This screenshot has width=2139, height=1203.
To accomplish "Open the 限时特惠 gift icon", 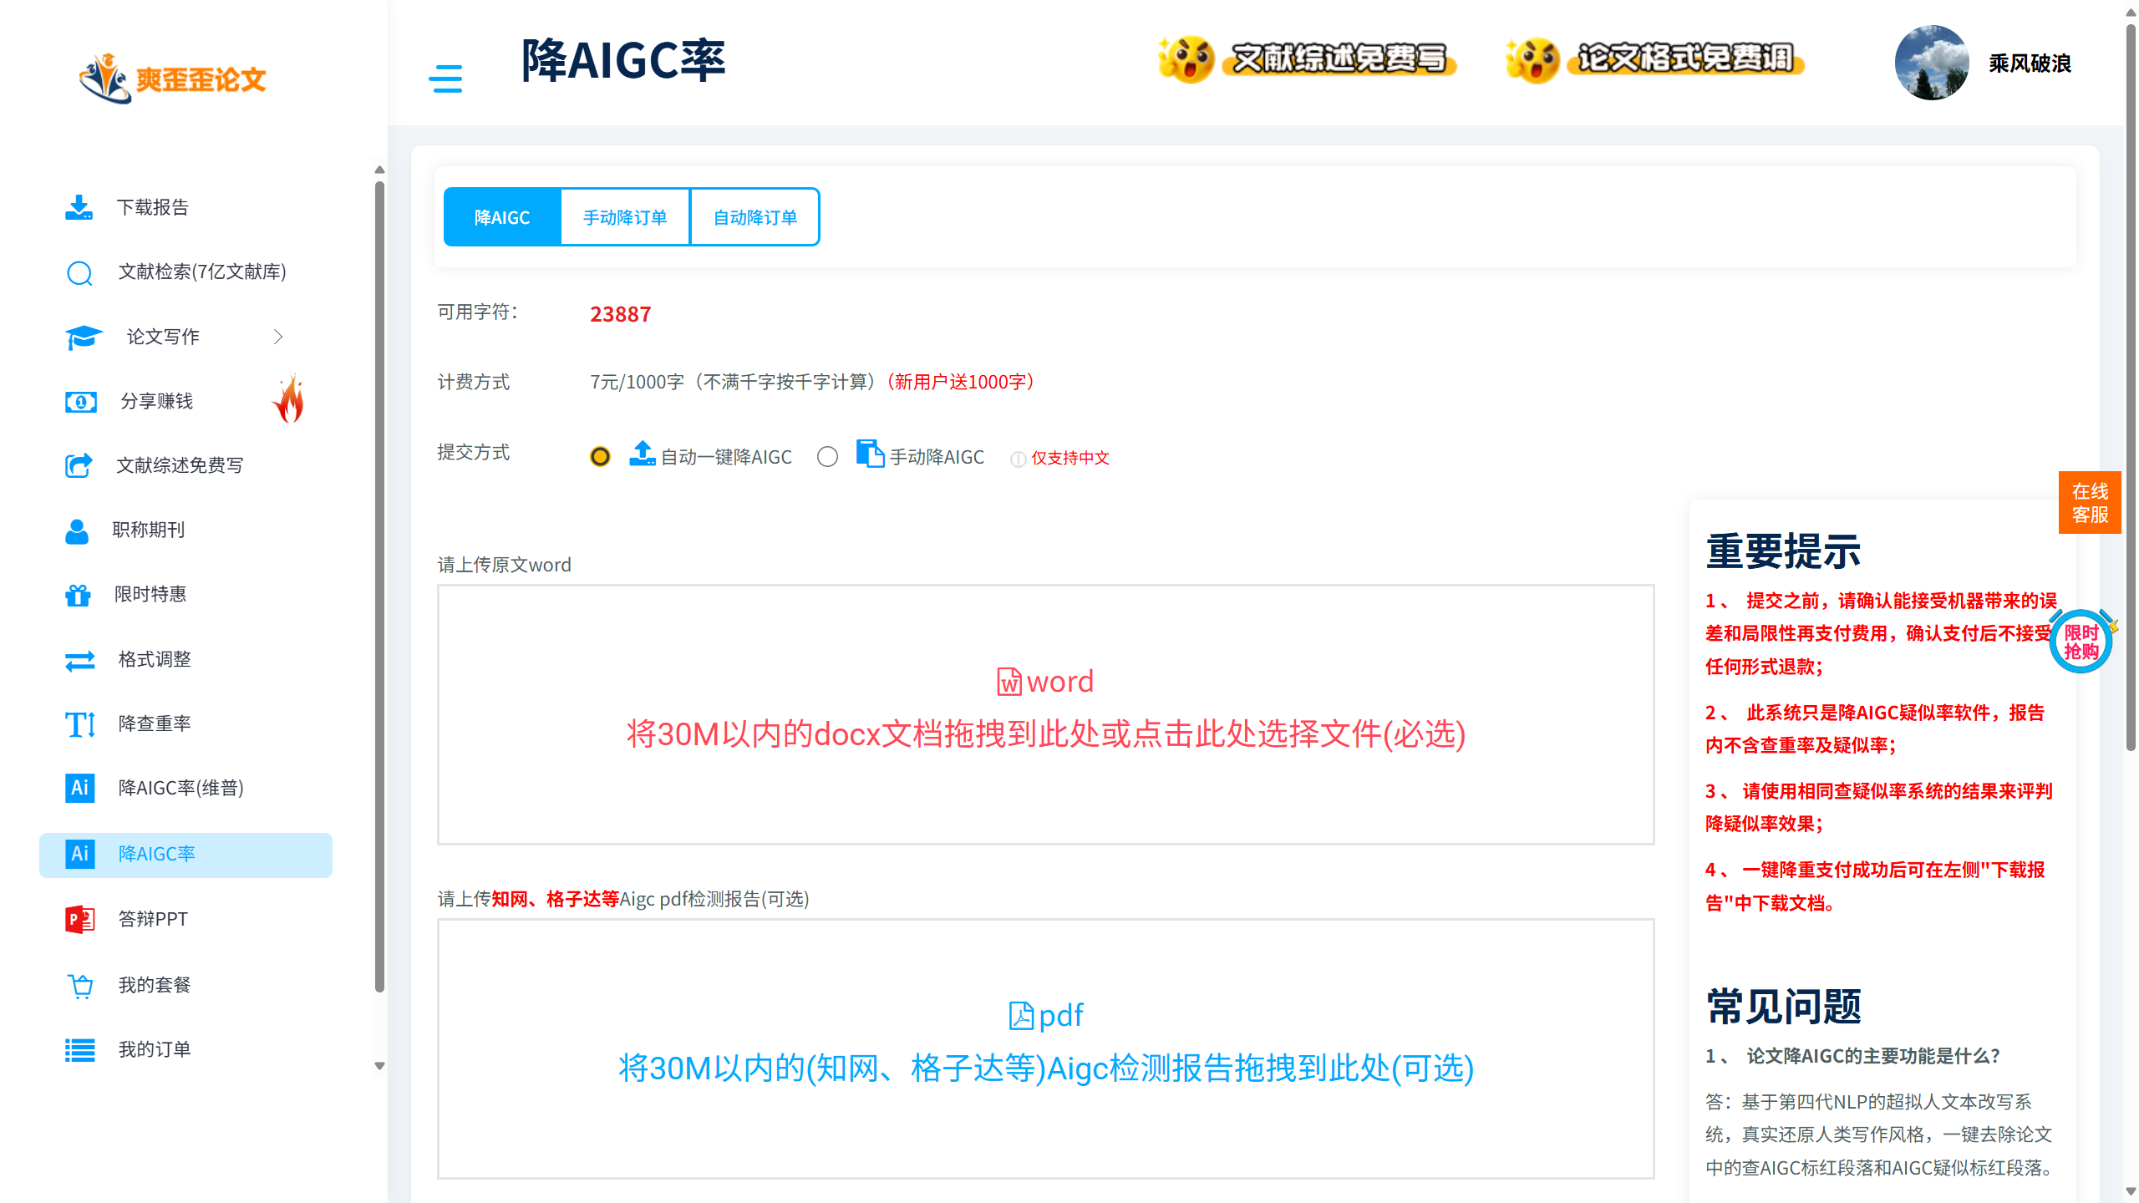I will 79,595.
